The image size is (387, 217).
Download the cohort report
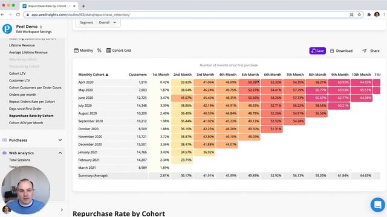coord(341,51)
